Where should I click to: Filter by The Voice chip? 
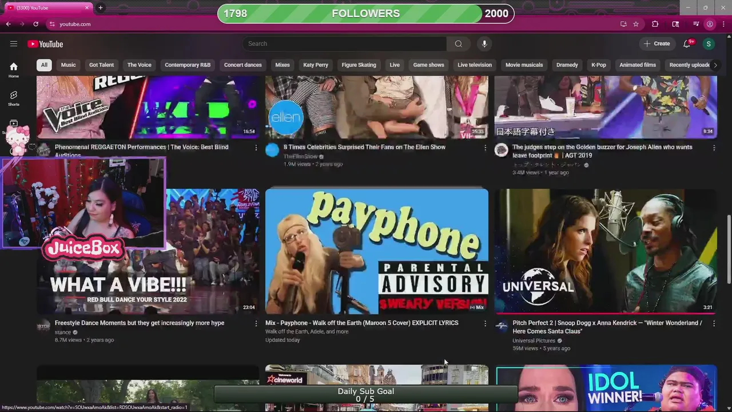[x=140, y=65]
